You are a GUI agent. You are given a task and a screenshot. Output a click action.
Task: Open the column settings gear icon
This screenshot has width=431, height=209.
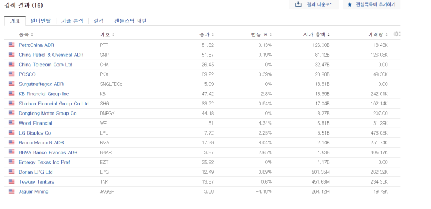396,34
